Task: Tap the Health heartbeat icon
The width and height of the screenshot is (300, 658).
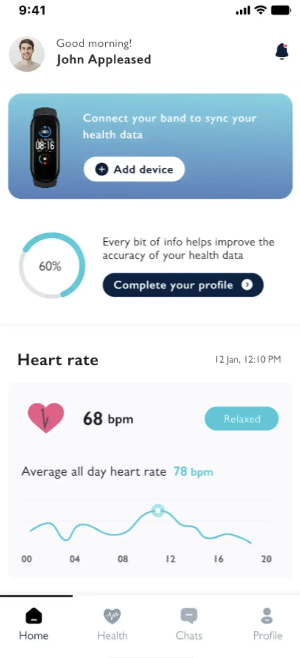Action: pyautogui.click(x=112, y=615)
